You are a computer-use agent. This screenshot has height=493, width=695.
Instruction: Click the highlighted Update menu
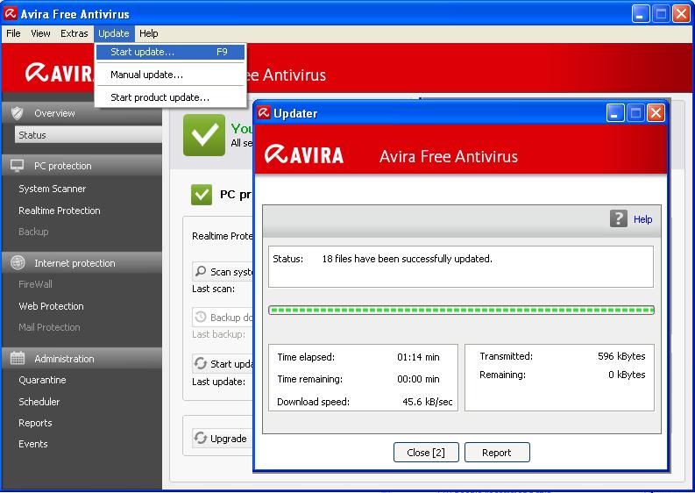[x=114, y=33]
